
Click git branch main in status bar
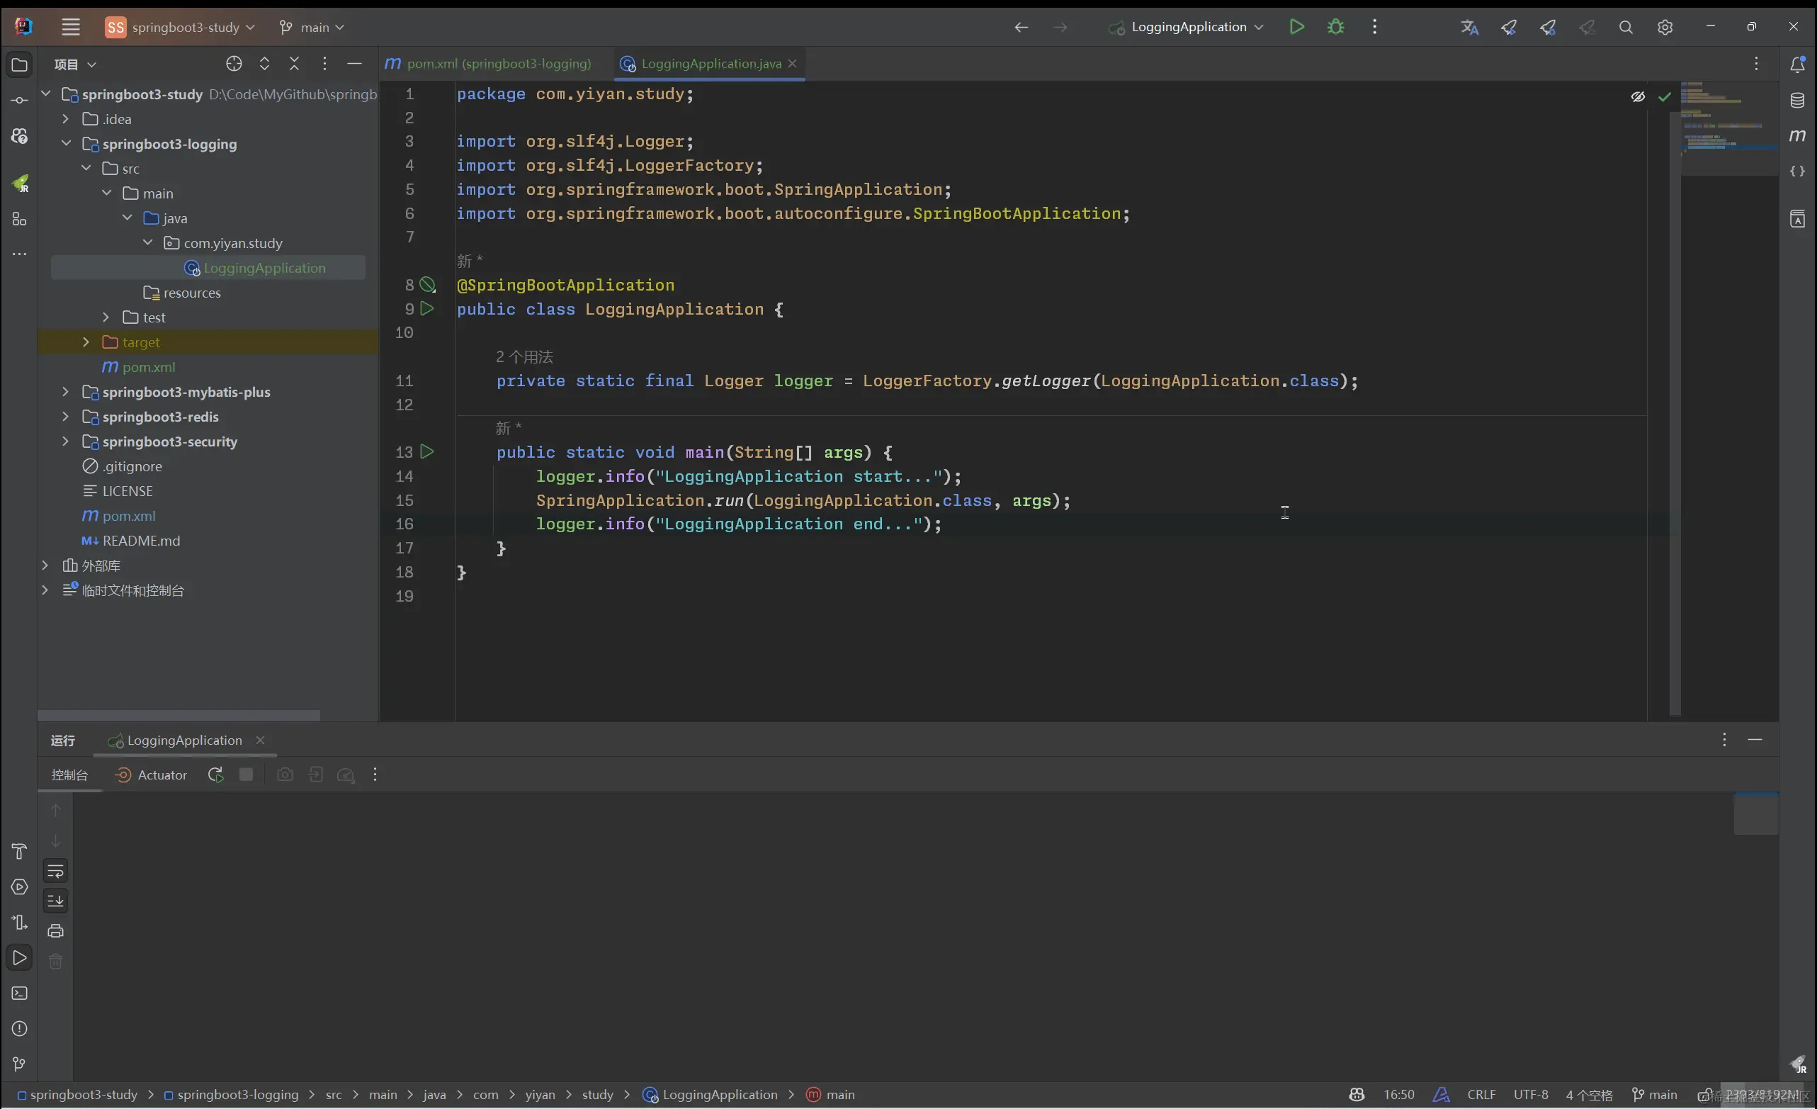tap(1655, 1094)
